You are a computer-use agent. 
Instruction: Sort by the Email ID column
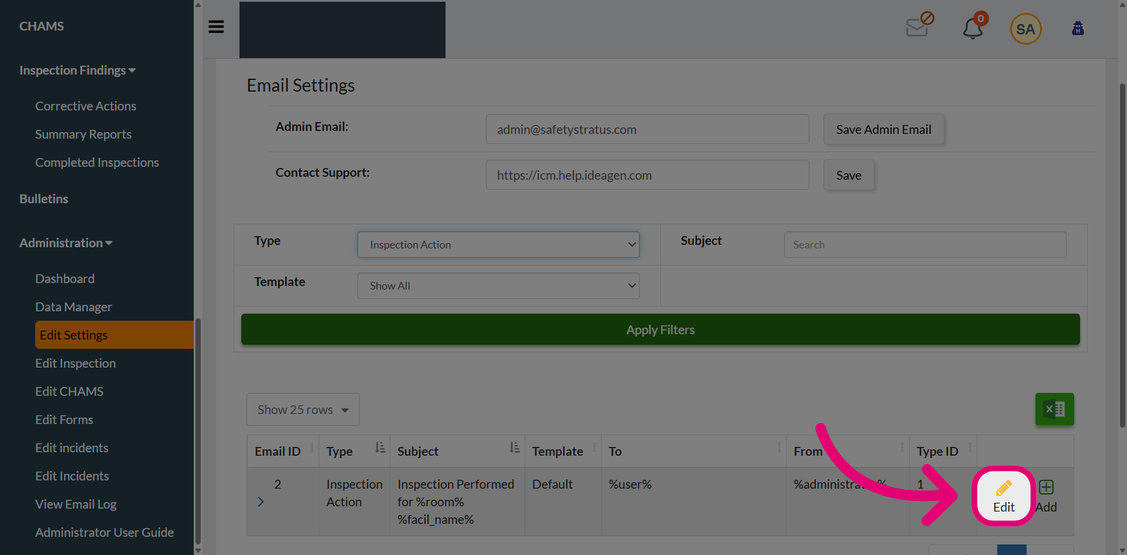tap(283, 451)
